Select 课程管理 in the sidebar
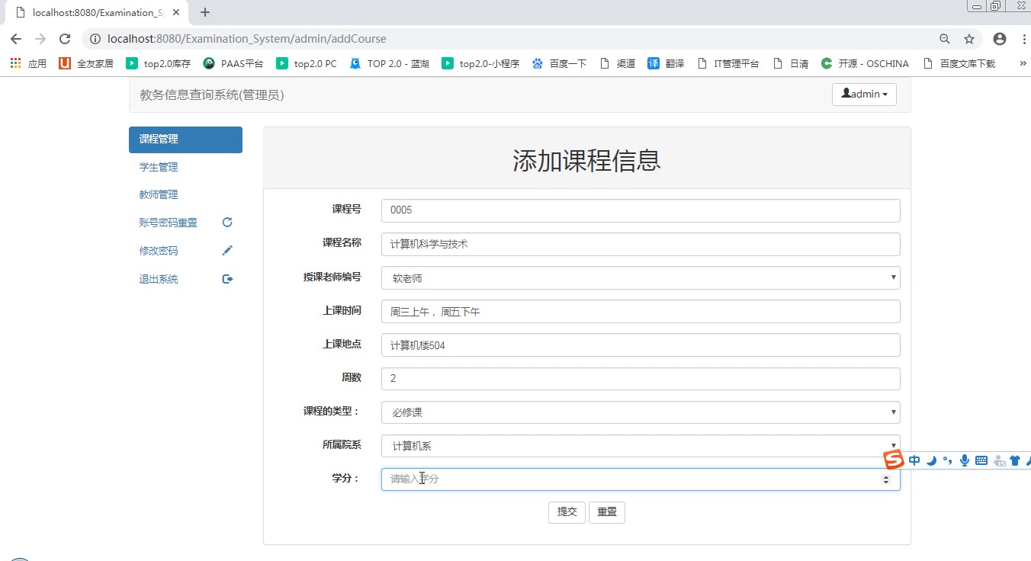The height and width of the screenshot is (561, 1031). click(185, 139)
